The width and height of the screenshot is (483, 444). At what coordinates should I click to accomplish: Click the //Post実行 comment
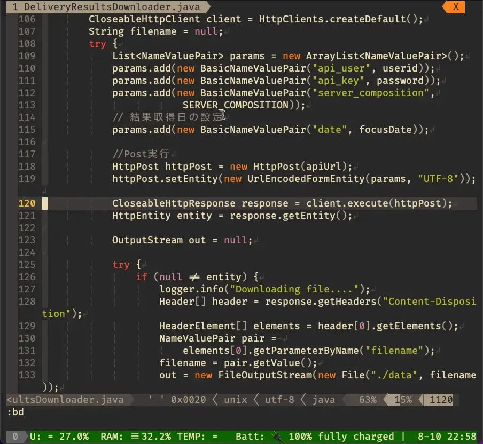pyautogui.click(x=141, y=154)
